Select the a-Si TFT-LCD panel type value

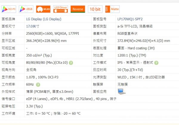[x=135, y=26]
